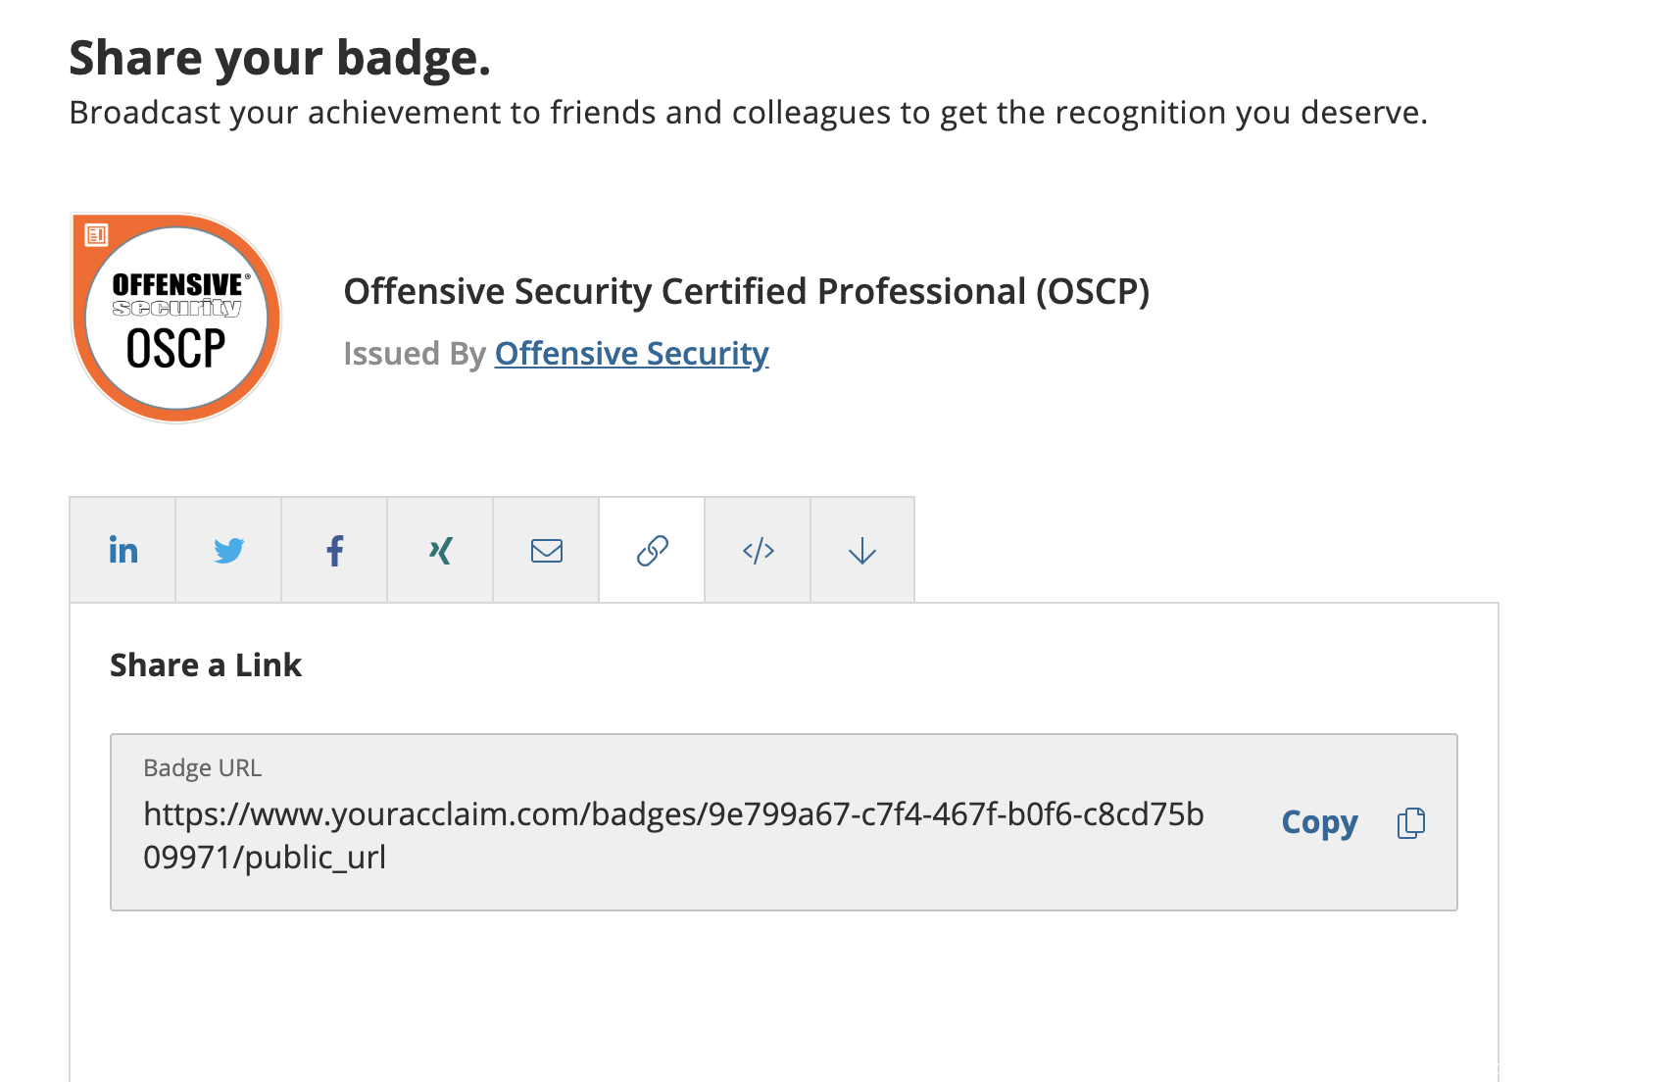Open the Offensive Security issuer link
This screenshot has width=1670, height=1082.
631,353
